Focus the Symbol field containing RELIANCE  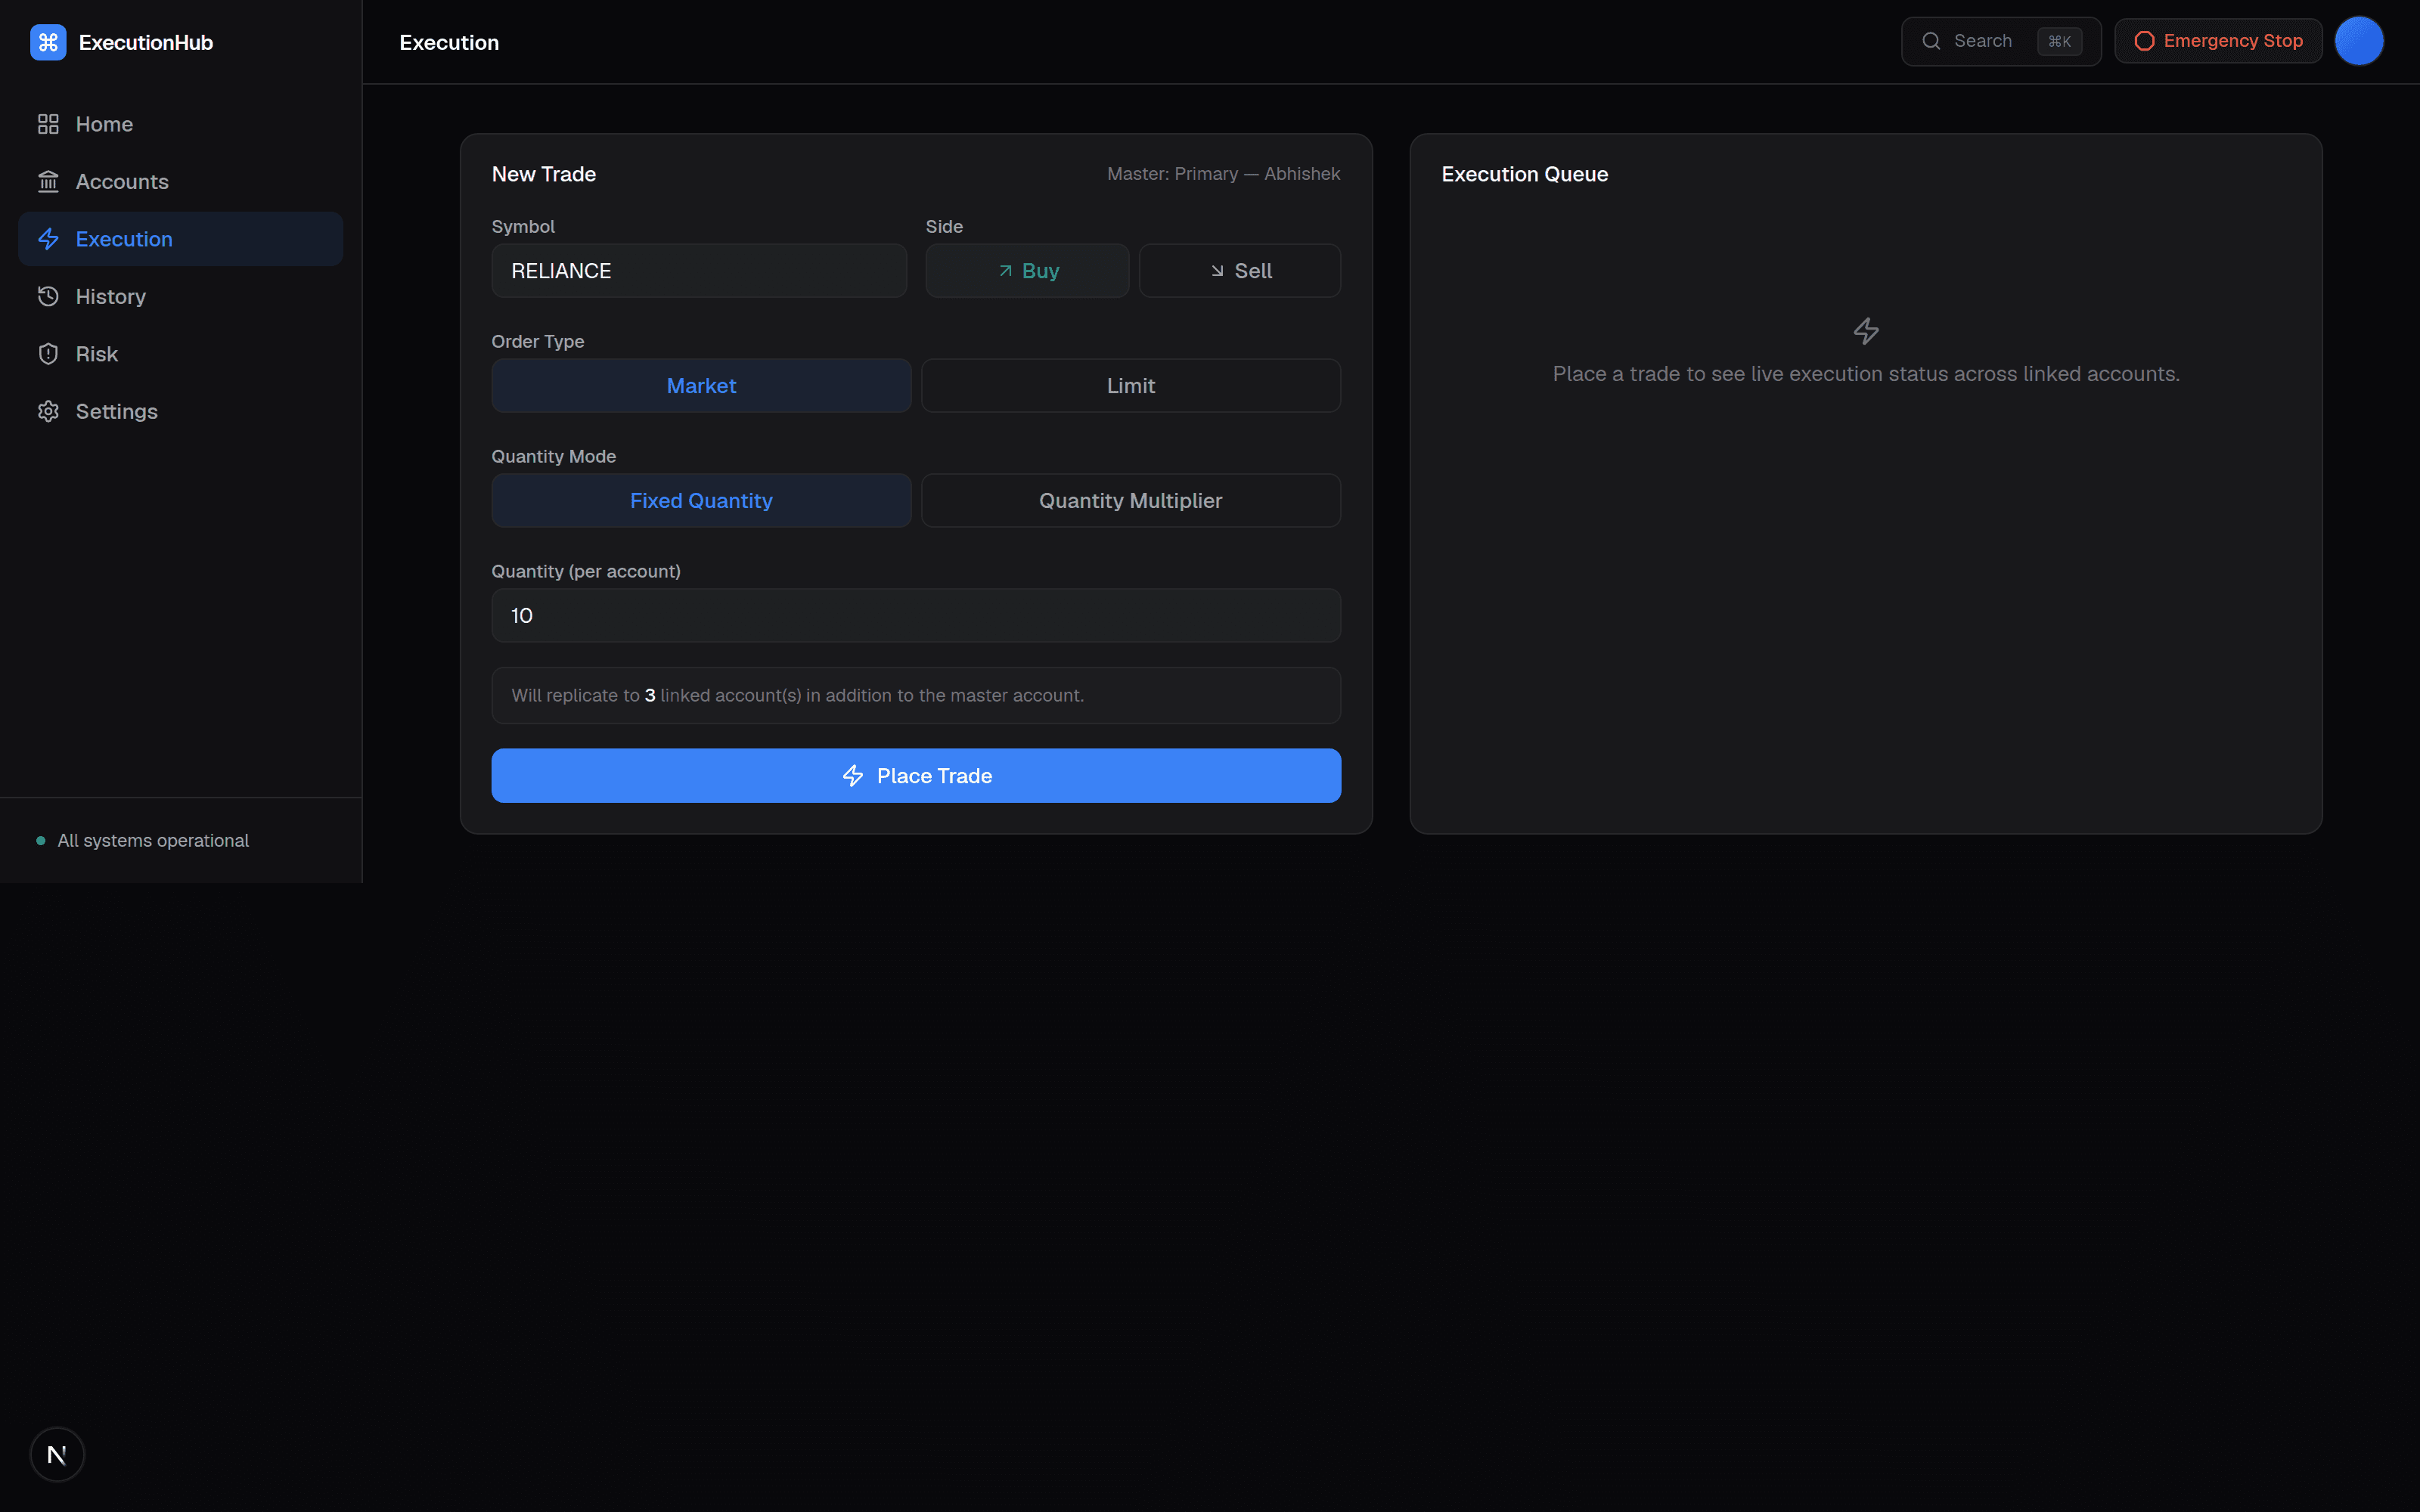click(x=699, y=271)
